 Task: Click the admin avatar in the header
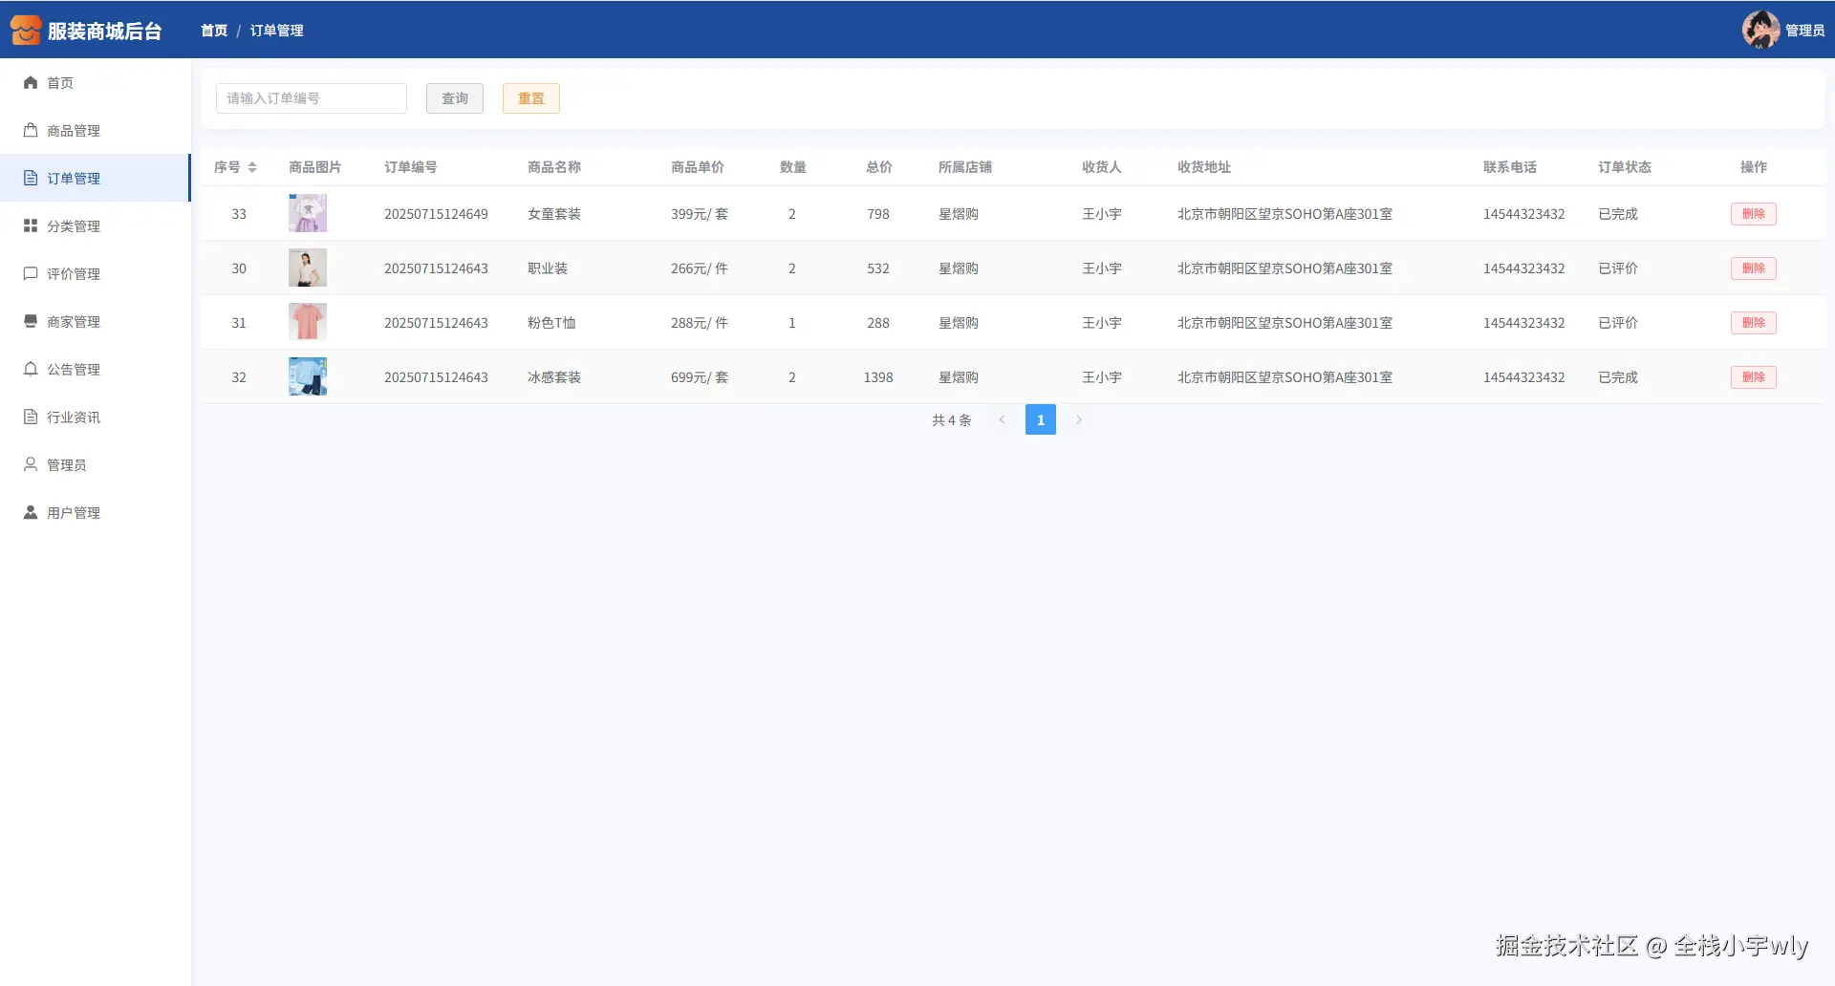(x=1760, y=30)
